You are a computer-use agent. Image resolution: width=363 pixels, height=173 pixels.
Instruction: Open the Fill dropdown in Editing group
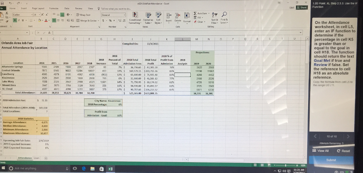[199, 18]
